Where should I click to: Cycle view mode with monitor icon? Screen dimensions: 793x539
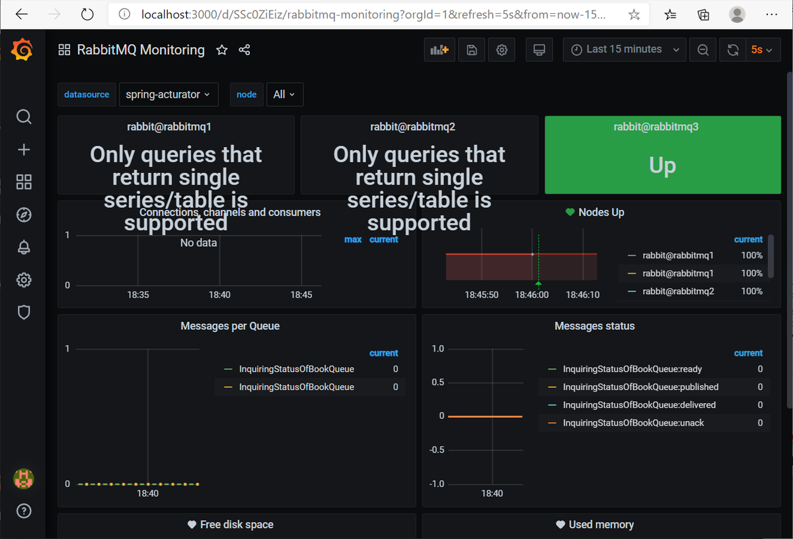coord(539,49)
